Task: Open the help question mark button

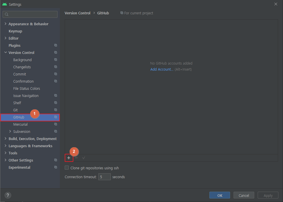Action: pyautogui.click(x=8, y=195)
